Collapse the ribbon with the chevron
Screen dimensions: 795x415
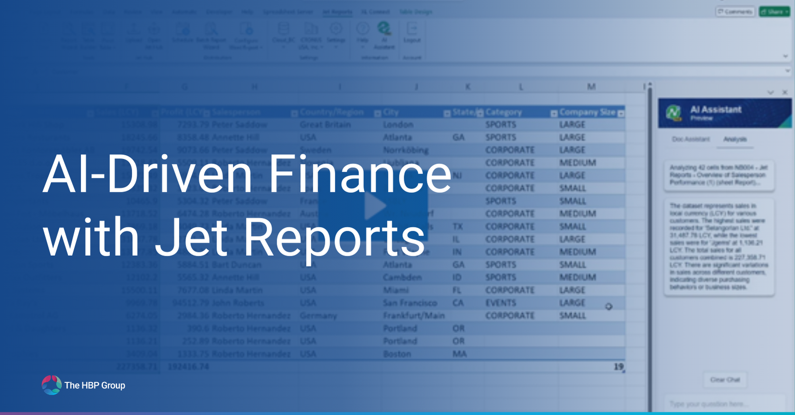click(x=785, y=56)
